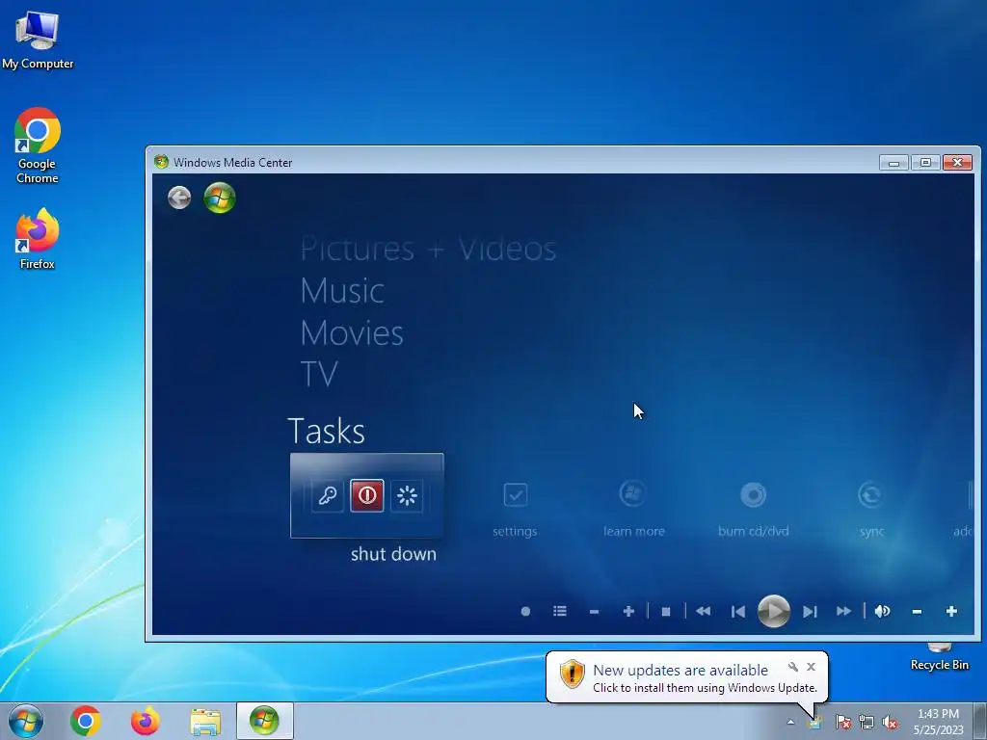
Task: Open the learn more tile
Action: (x=633, y=510)
